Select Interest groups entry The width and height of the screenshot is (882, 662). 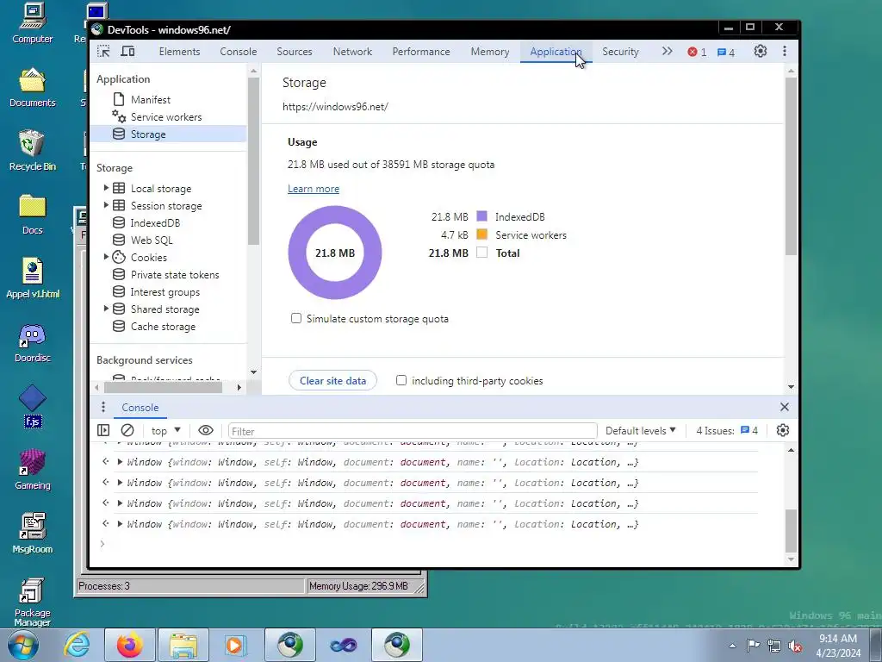click(x=165, y=292)
